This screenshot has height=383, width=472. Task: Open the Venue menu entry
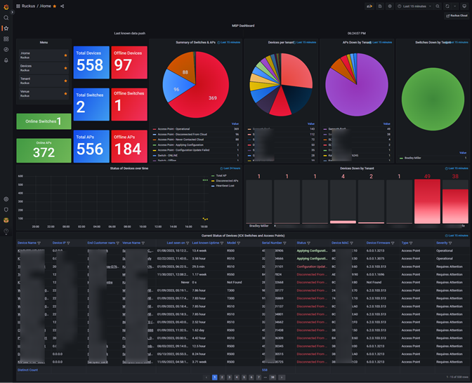tap(44, 93)
